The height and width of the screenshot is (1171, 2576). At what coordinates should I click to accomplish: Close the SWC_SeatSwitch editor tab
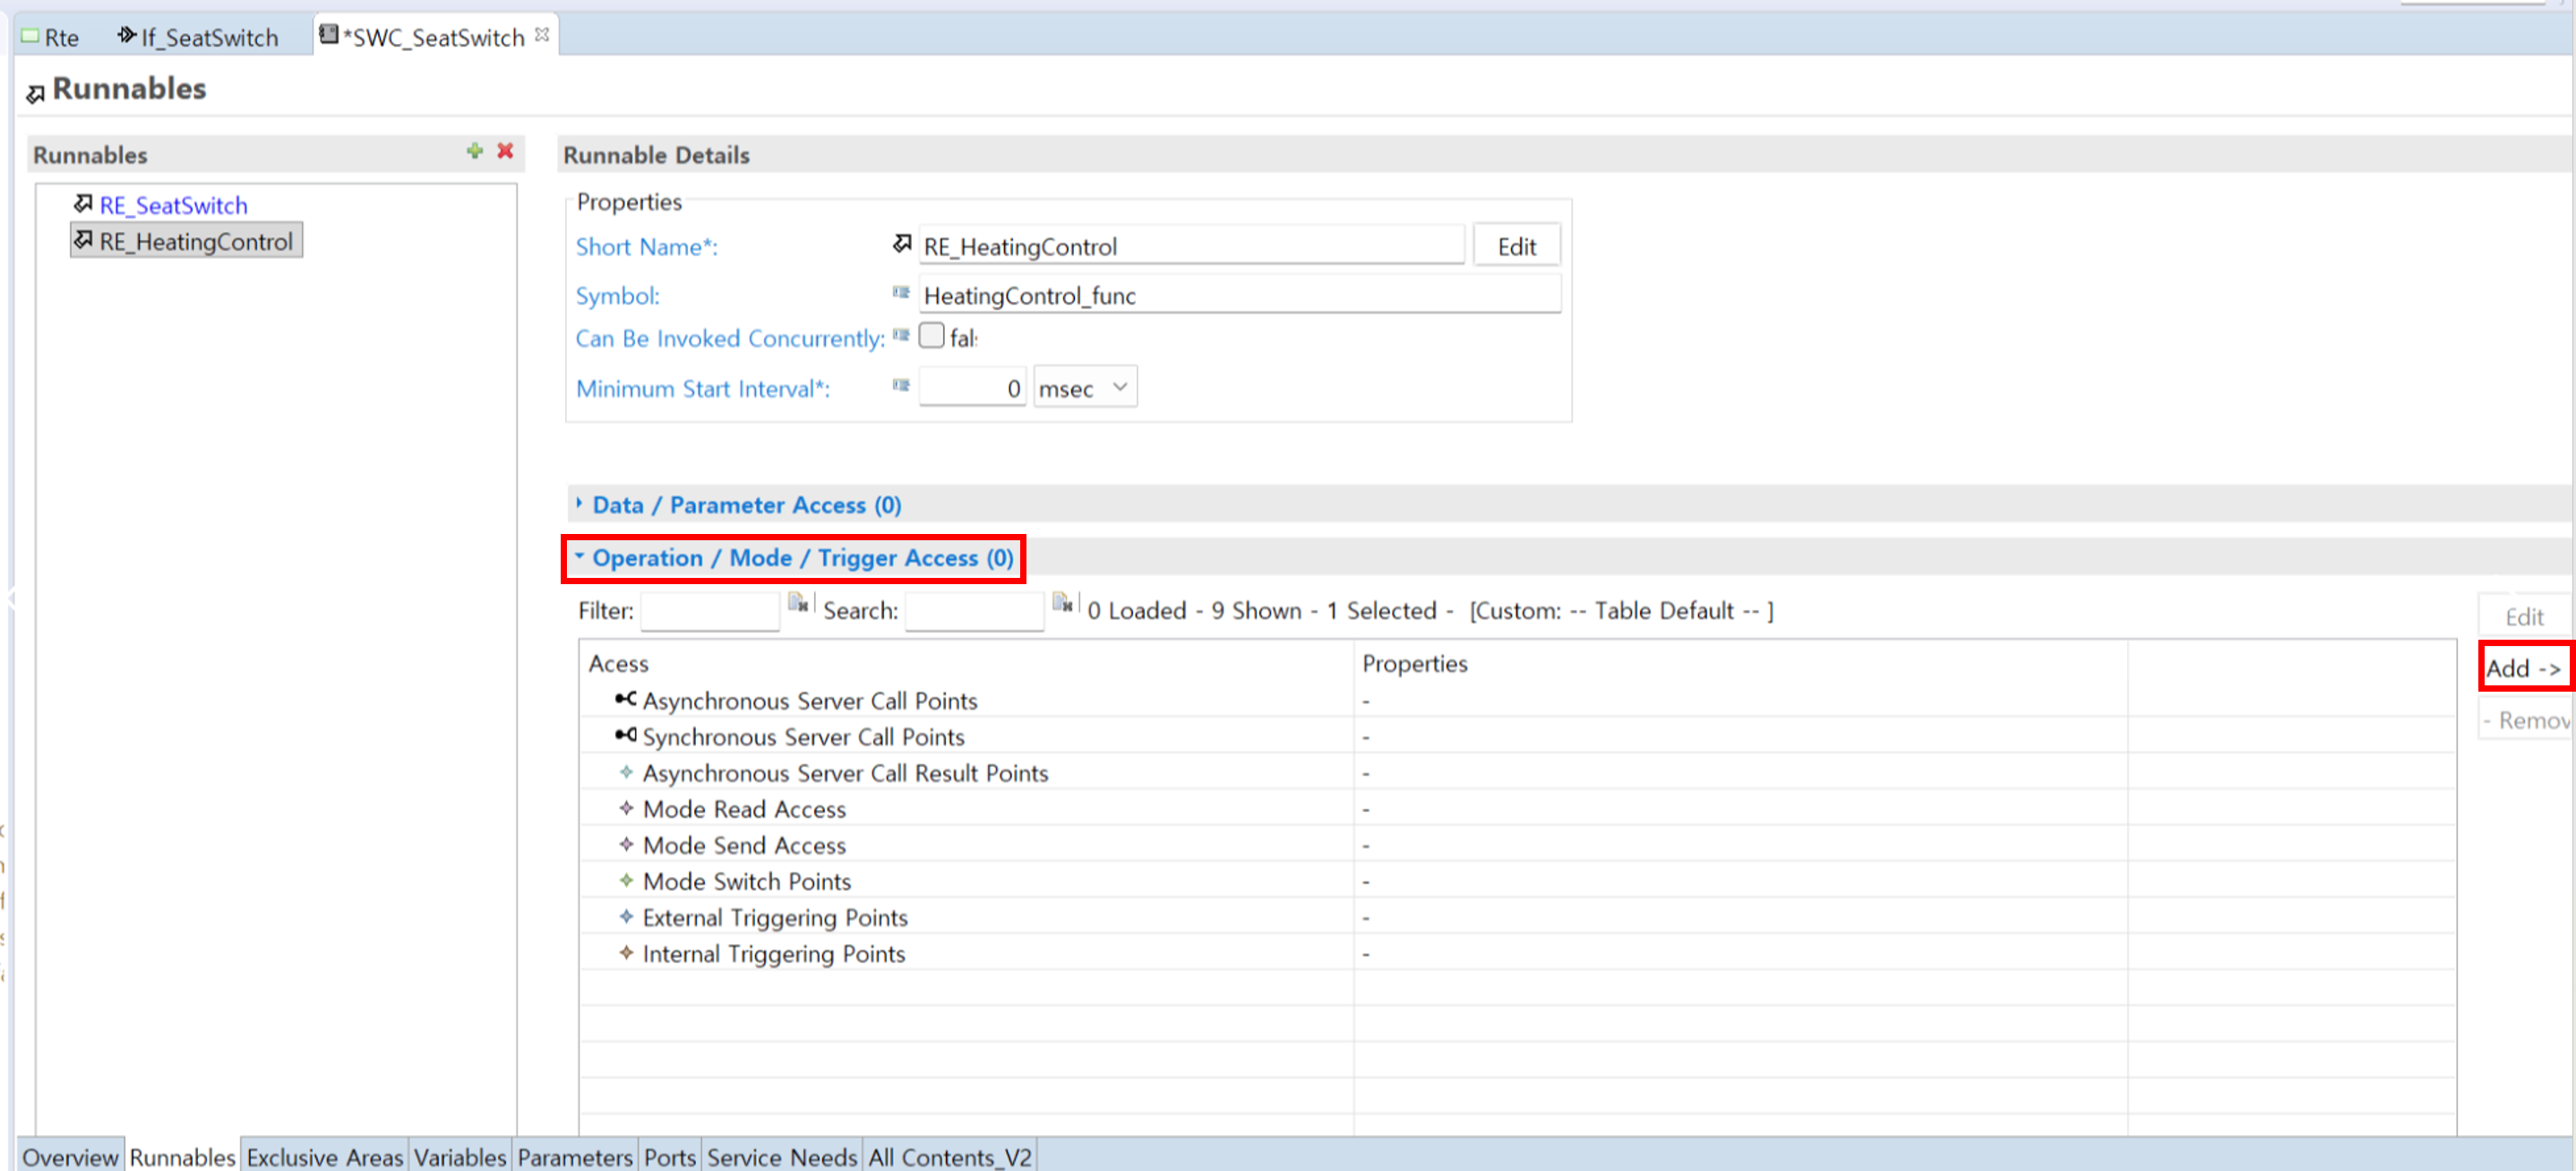pos(542,35)
